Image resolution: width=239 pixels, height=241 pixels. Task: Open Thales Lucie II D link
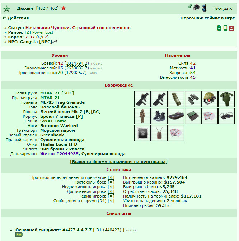click(x=59, y=144)
